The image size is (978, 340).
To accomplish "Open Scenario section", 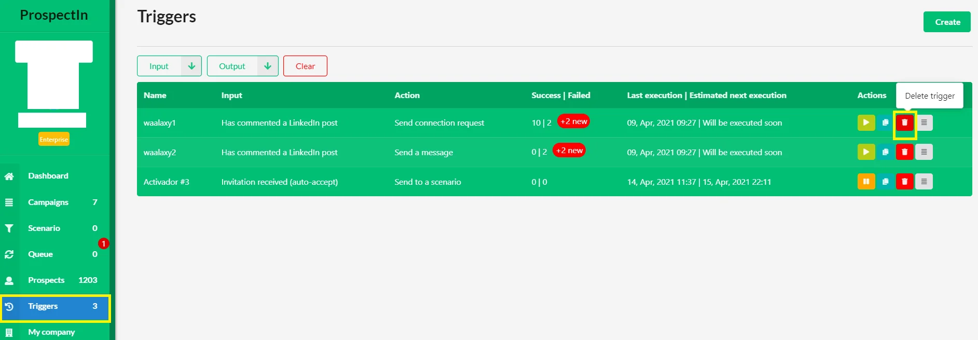I will tap(44, 228).
